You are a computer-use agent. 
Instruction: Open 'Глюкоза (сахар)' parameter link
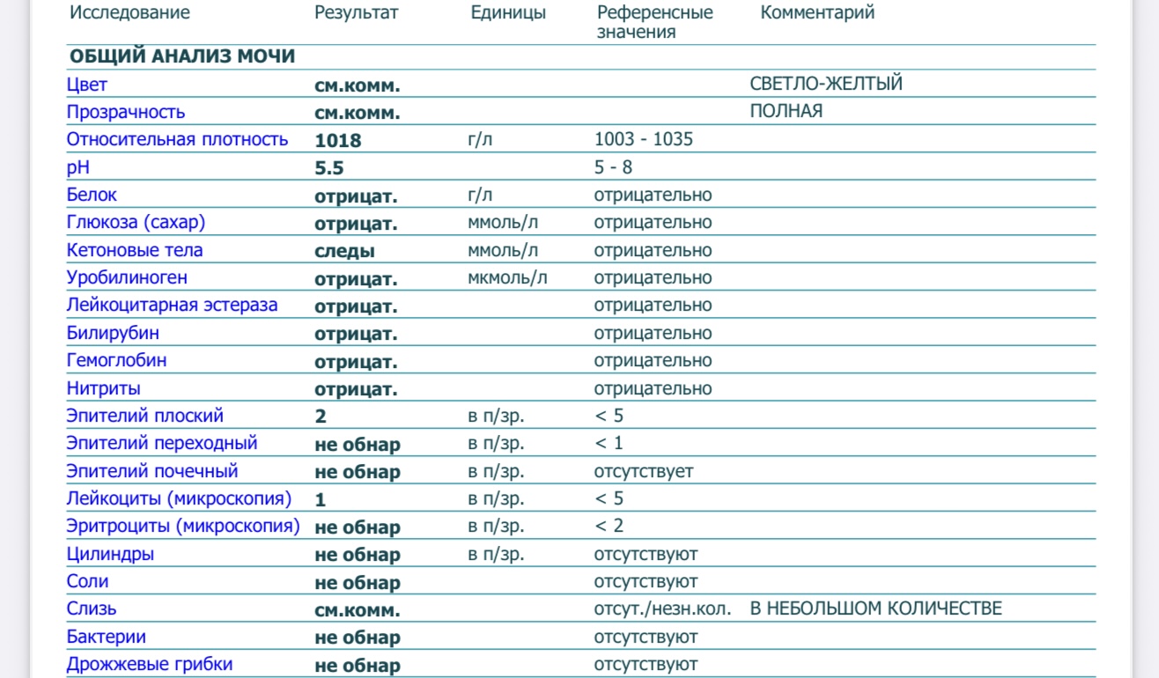click(136, 222)
